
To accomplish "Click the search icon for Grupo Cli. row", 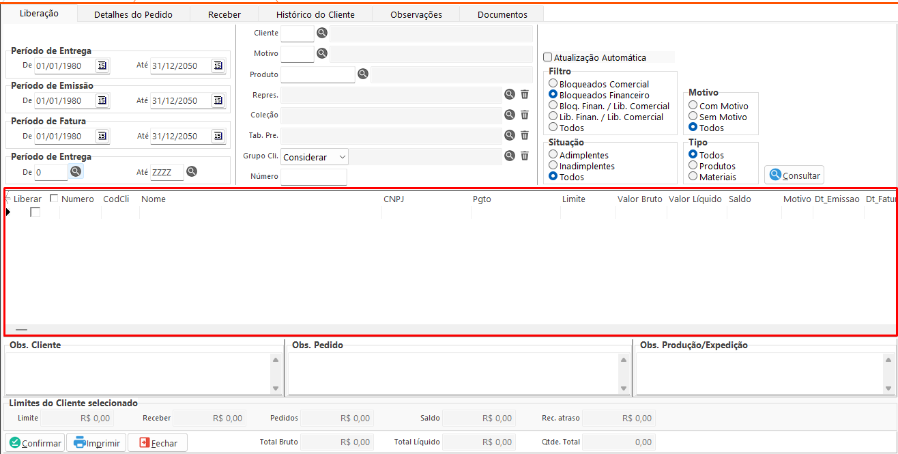I will pos(509,156).
